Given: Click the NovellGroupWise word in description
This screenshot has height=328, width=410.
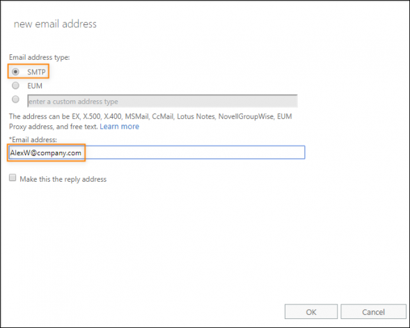Looking at the screenshot, I should pyautogui.click(x=246, y=116).
